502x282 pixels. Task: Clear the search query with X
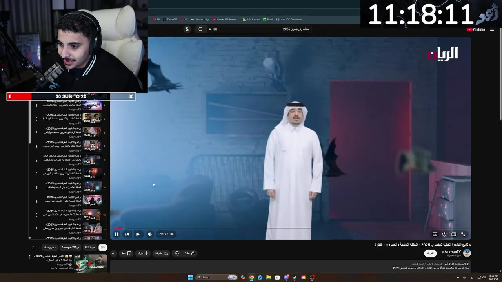coord(210,29)
